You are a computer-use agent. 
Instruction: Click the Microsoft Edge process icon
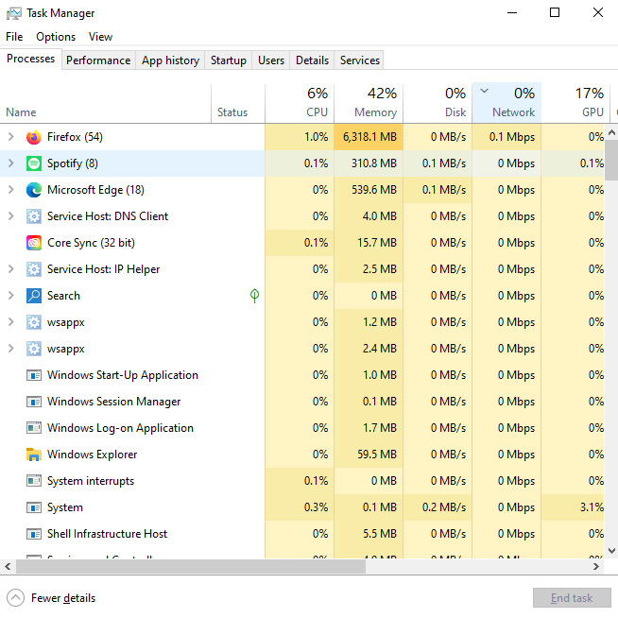(34, 190)
